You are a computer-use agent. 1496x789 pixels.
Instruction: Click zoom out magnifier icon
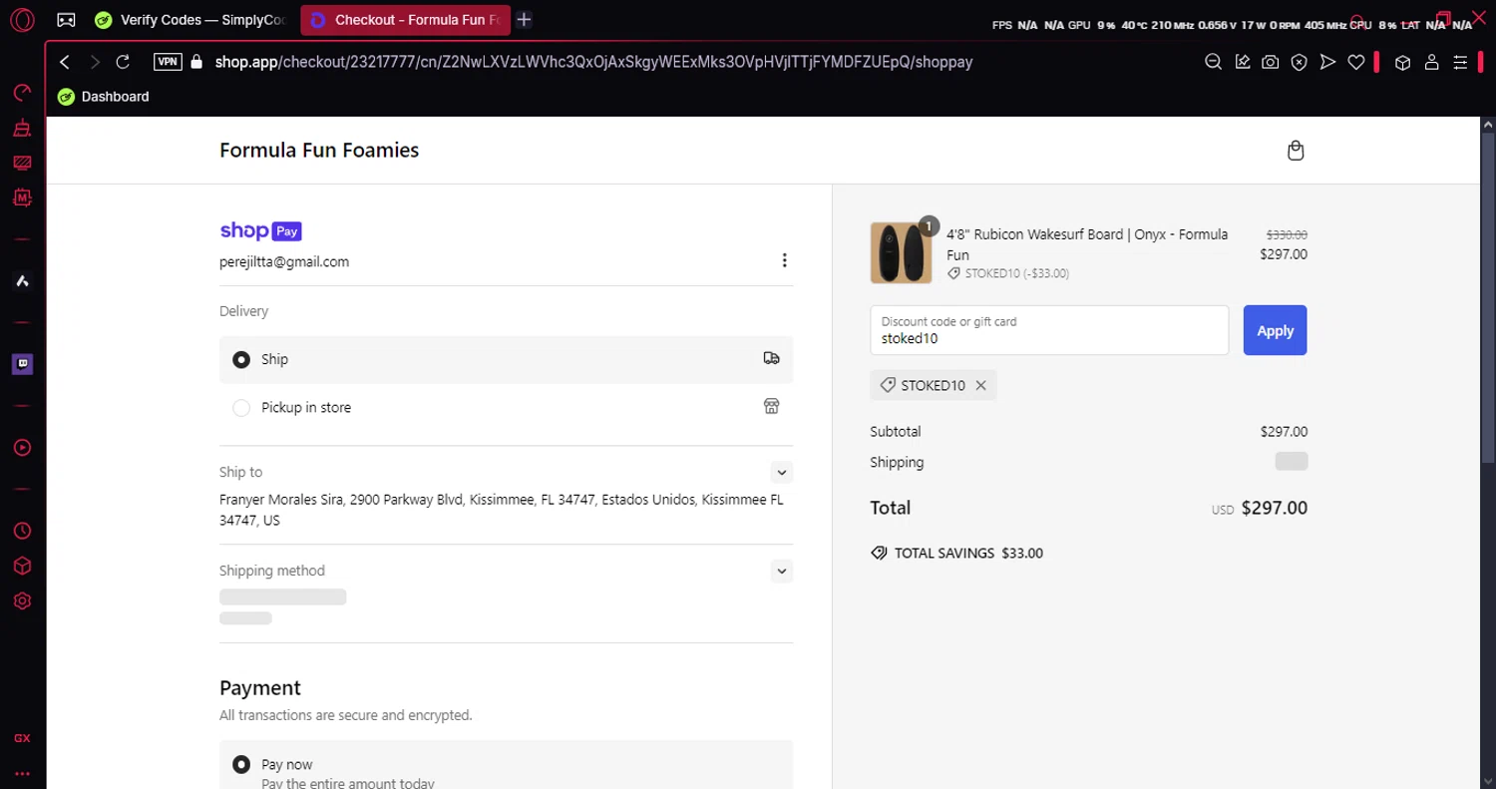[1213, 62]
